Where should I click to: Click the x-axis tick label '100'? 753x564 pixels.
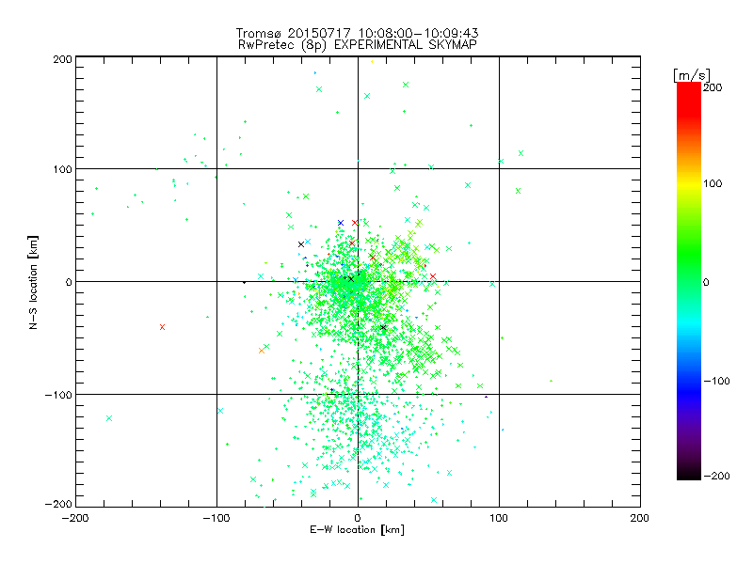pos(499,518)
